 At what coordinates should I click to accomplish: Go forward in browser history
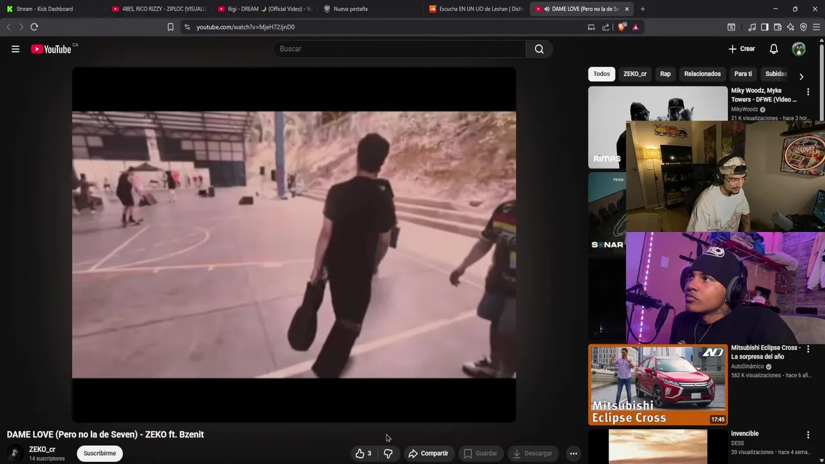pyautogui.click(x=21, y=27)
